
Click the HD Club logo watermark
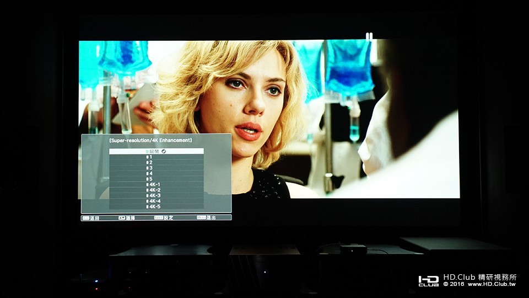point(429,281)
